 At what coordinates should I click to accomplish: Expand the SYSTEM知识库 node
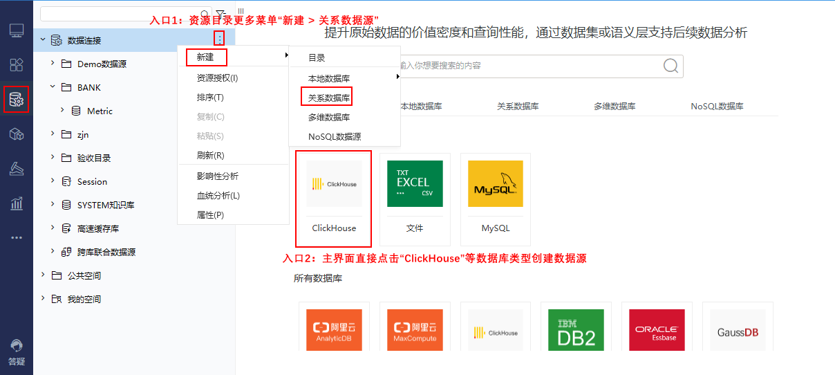pos(53,205)
